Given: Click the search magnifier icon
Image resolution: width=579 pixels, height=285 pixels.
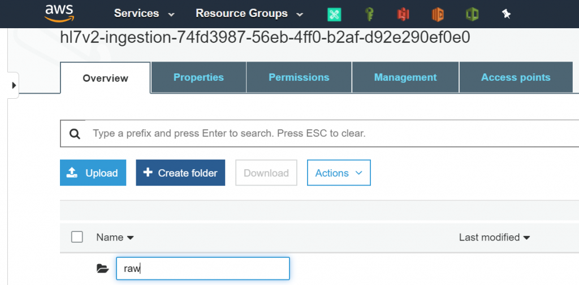Looking at the screenshot, I should 75,133.
